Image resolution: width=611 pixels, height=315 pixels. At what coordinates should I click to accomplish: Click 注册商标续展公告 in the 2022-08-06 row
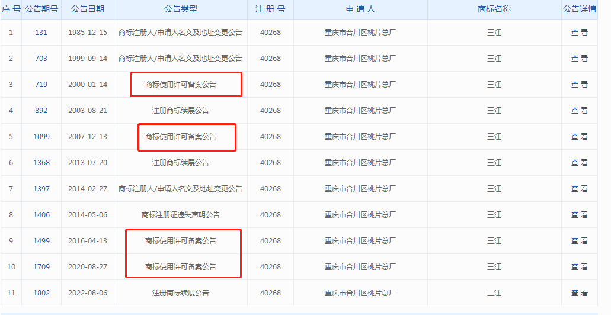pos(181,293)
